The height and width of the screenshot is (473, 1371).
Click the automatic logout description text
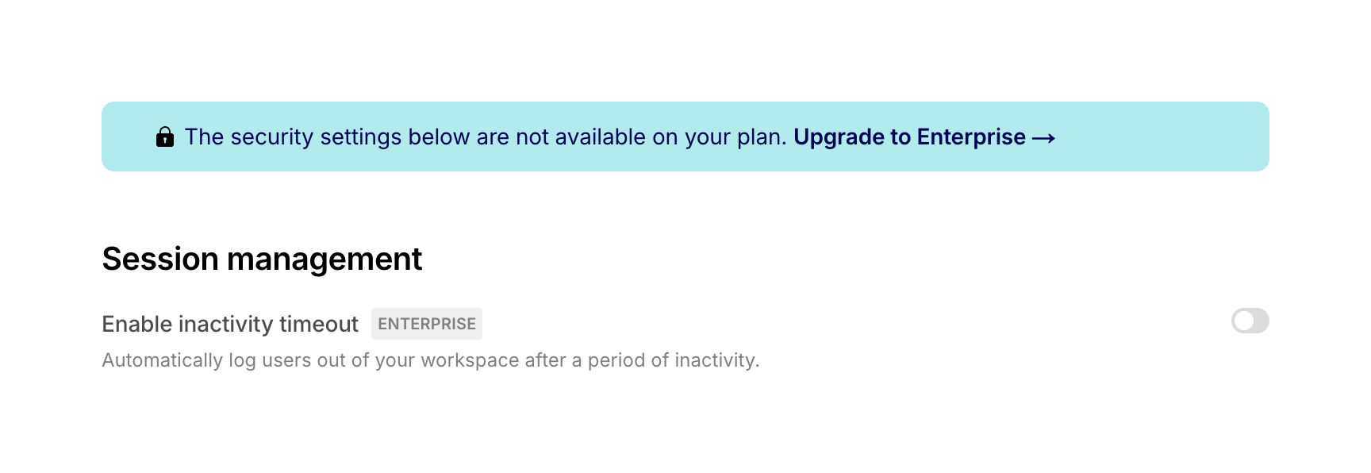(x=430, y=360)
